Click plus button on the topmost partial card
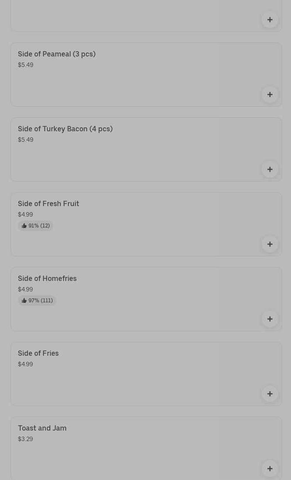Viewport: 291px width, 480px height. point(270,20)
